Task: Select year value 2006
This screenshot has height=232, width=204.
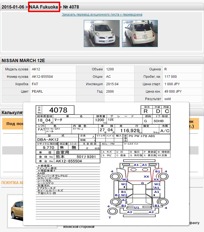Action: point(110,92)
